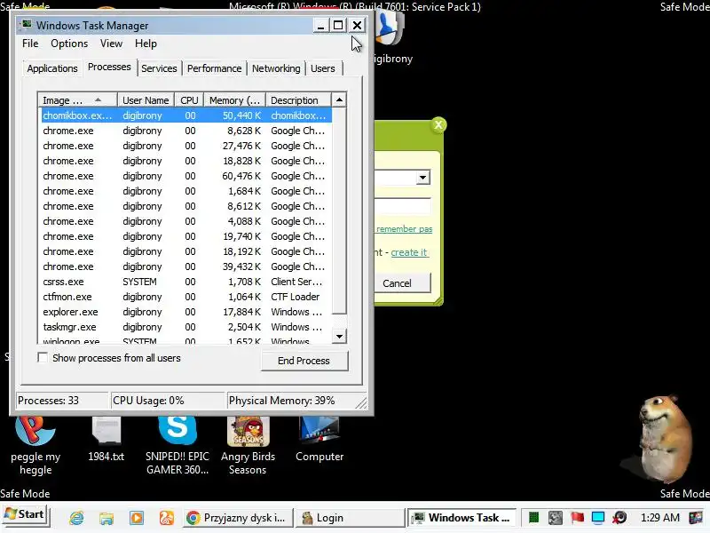The image size is (710, 533).
Task: Click the gray hamster tray icon
Action: click(x=556, y=517)
